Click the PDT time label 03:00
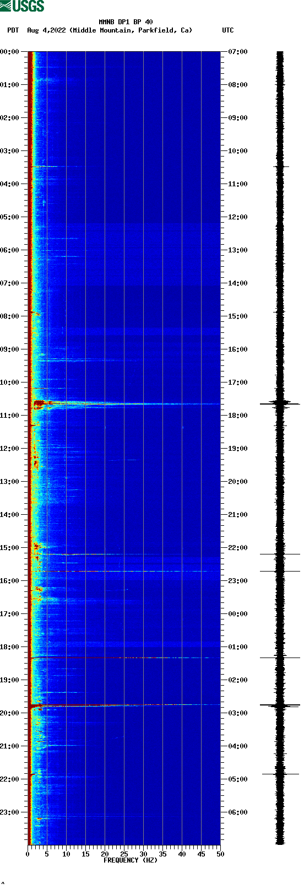 click(9, 151)
